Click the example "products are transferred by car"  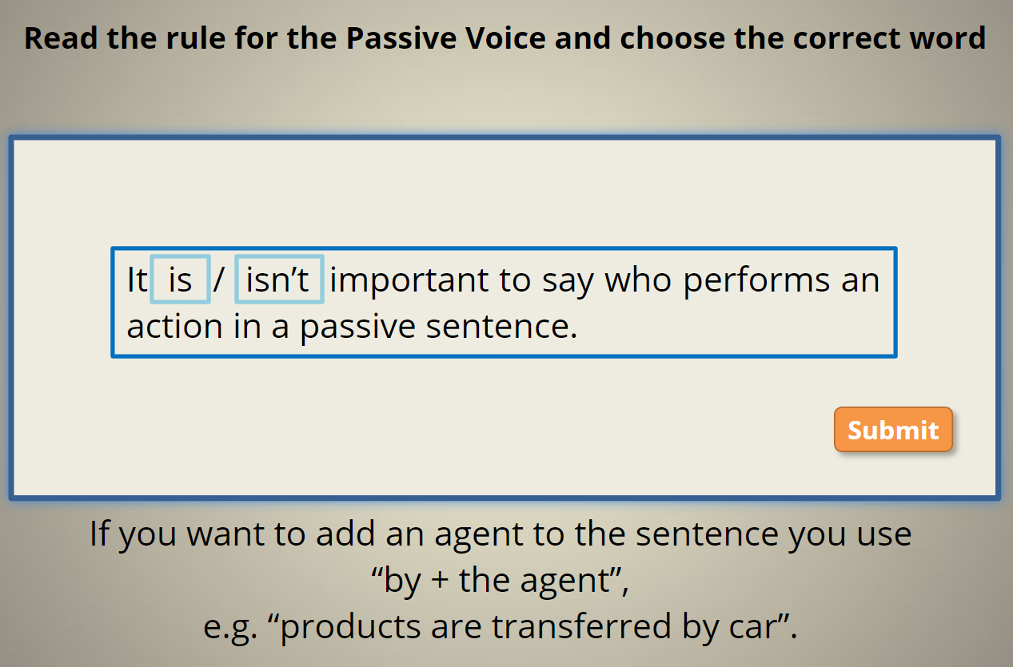pos(528,626)
